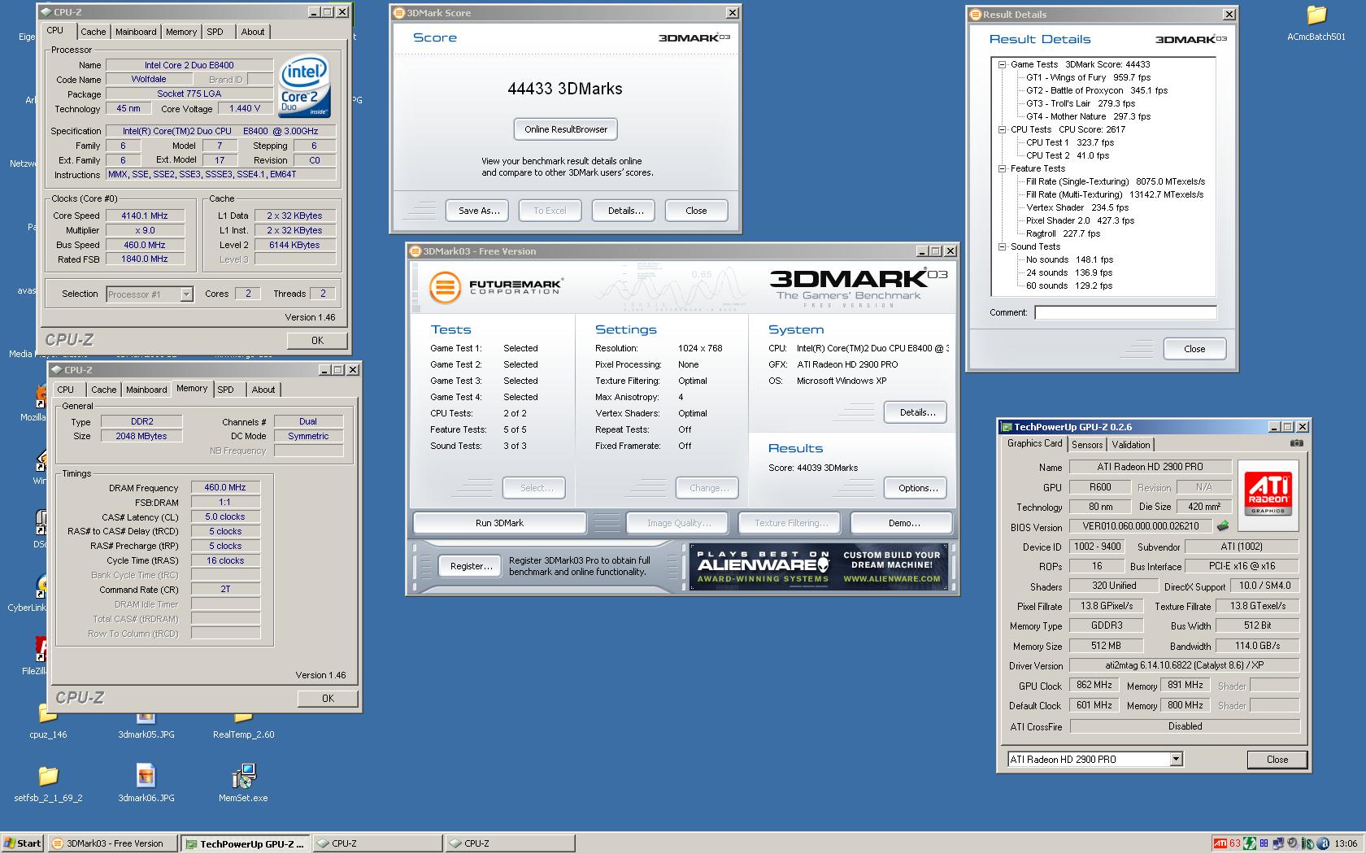Switch to CPU tab in lower CPU-Z window
1366x854 pixels.
(66, 390)
